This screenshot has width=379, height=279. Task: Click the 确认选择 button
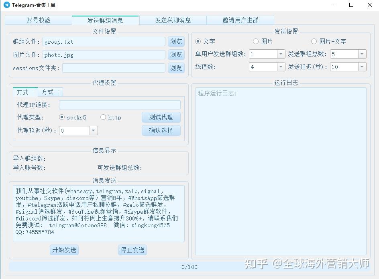161,131
